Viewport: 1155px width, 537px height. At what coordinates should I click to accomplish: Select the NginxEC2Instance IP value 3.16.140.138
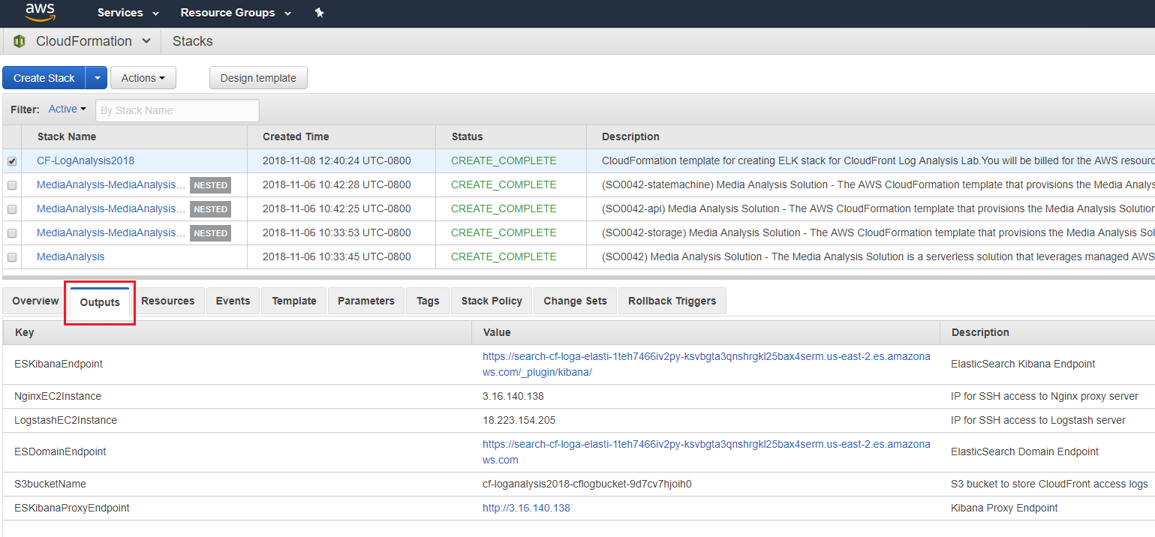click(513, 396)
